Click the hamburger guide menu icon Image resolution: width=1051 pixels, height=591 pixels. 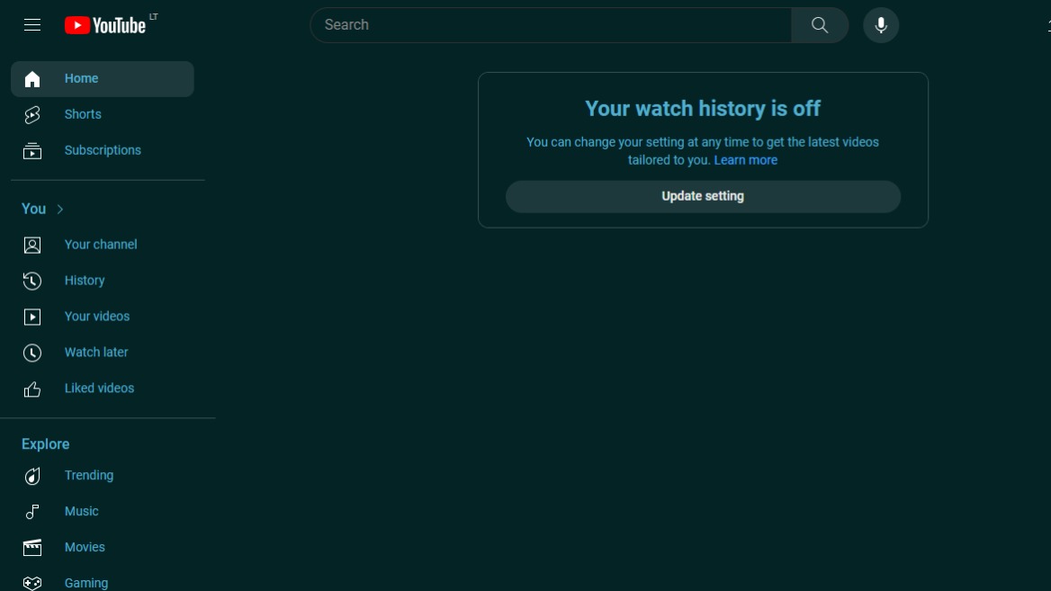click(x=32, y=25)
